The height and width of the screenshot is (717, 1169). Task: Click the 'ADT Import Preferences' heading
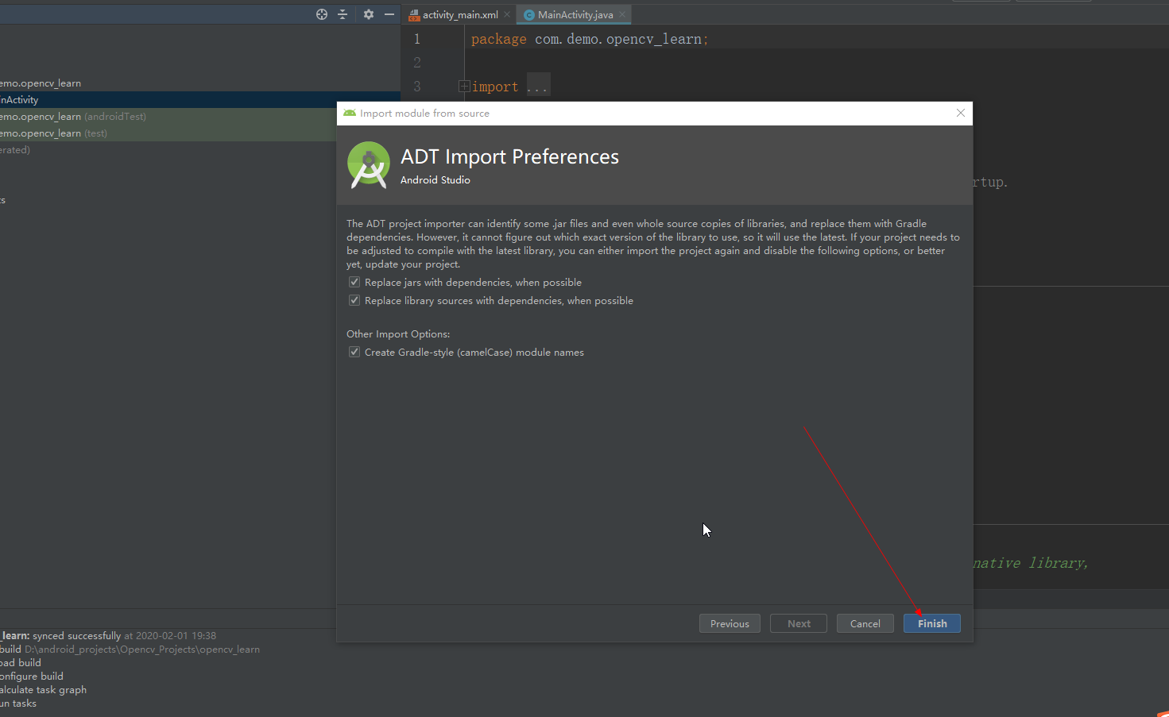[x=509, y=156]
